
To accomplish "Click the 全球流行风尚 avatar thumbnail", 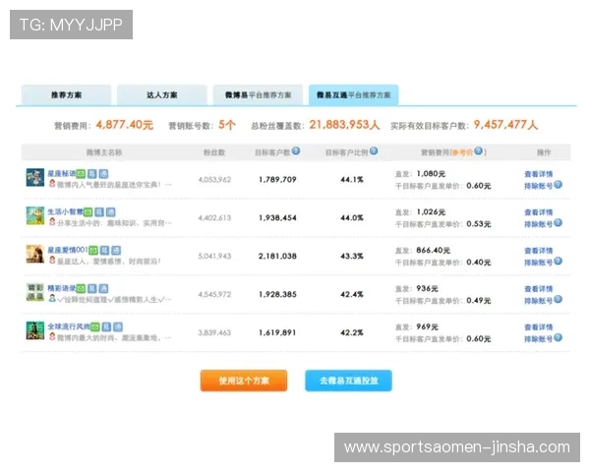I will [x=35, y=330].
